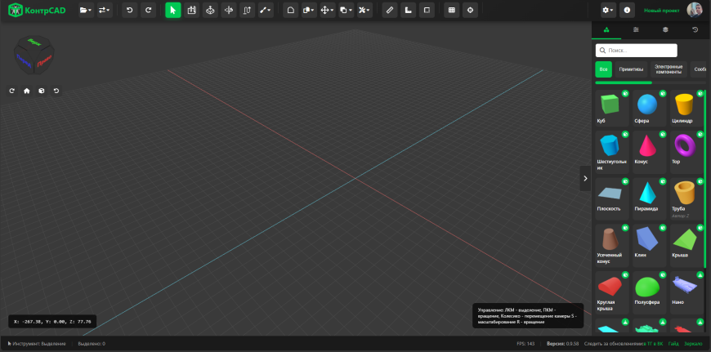The width and height of the screenshot is (711, 352).
Task: Select the Примитивы category filter
Action: (x=631, y=69)
